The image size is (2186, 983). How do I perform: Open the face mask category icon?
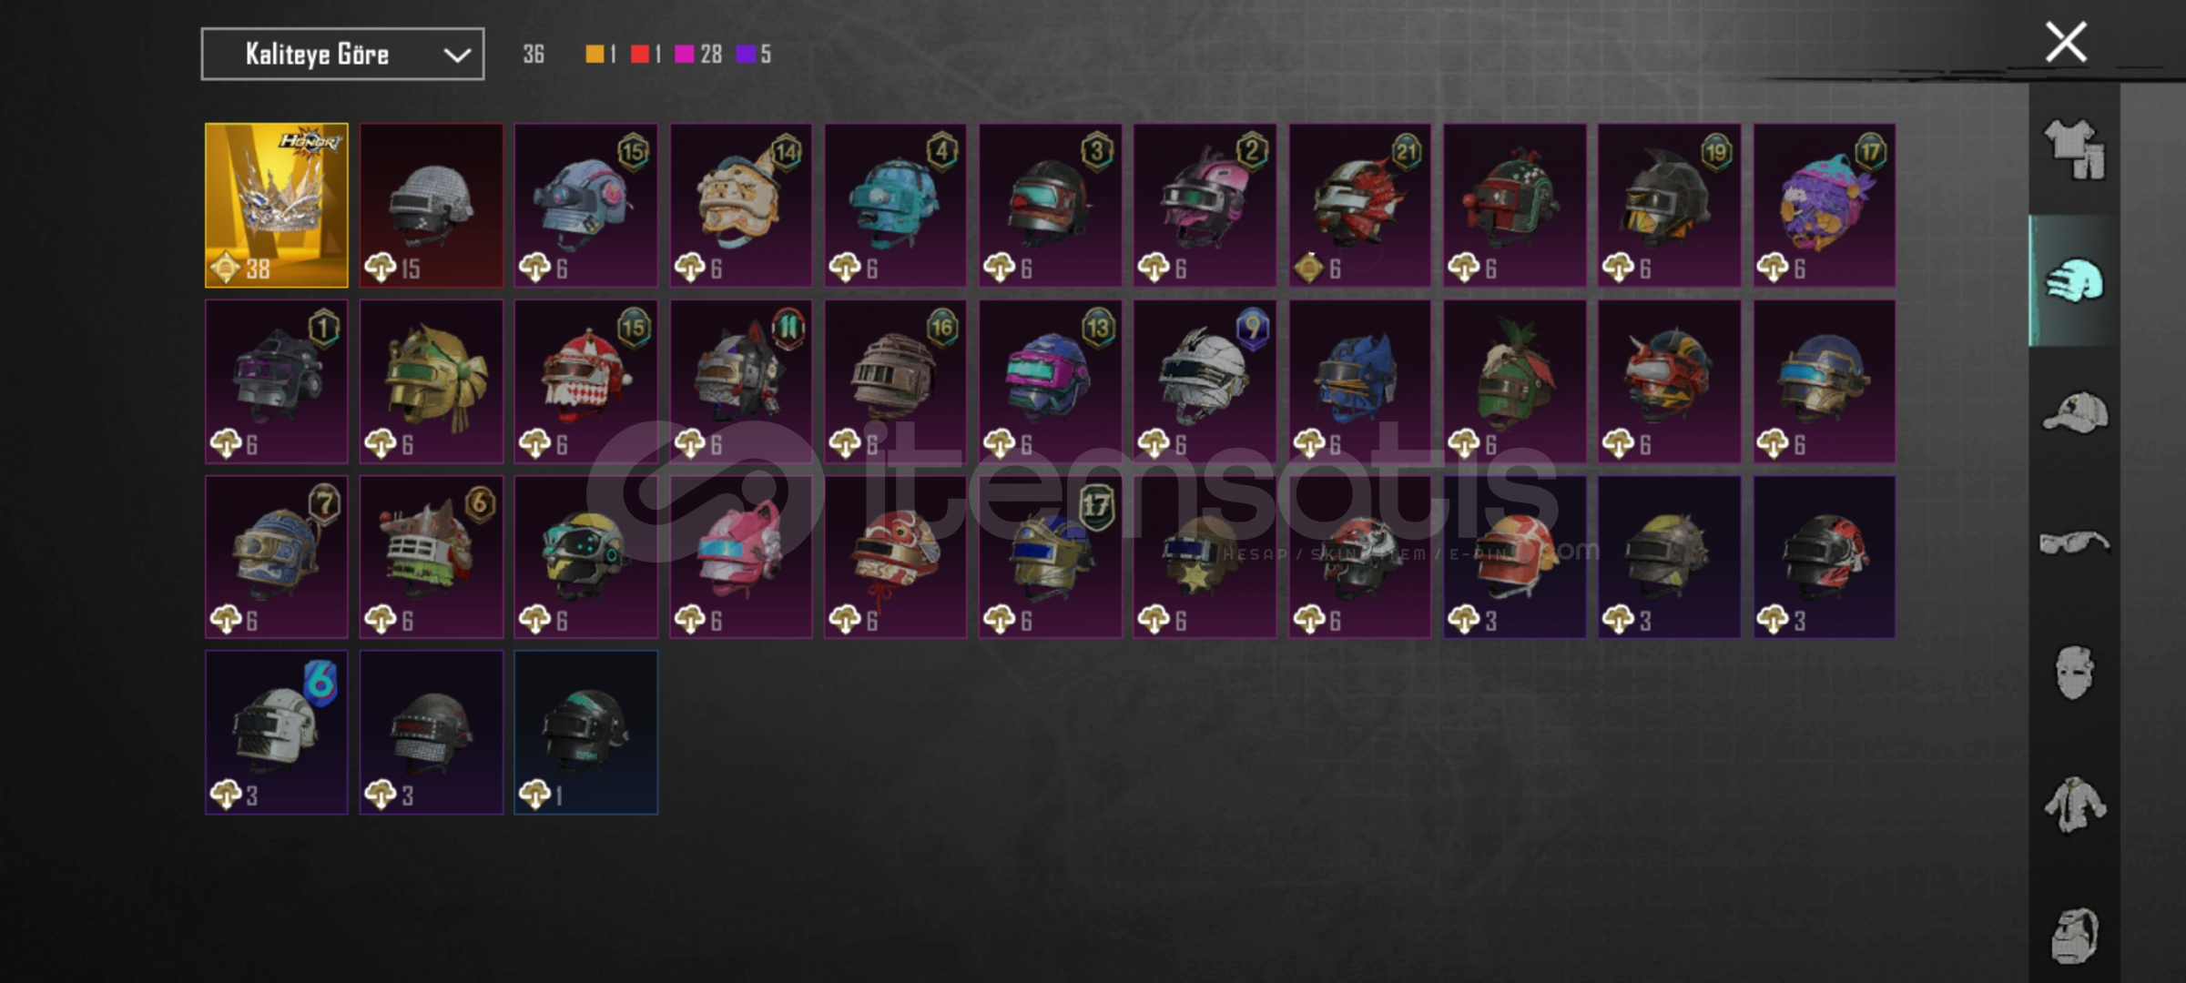coord(2075,673)
